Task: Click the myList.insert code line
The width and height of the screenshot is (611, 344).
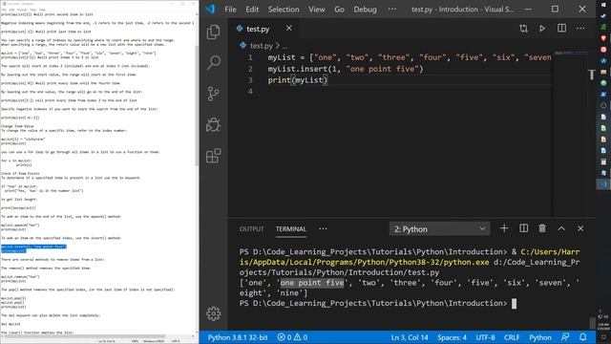Action: tap(346, 69)
